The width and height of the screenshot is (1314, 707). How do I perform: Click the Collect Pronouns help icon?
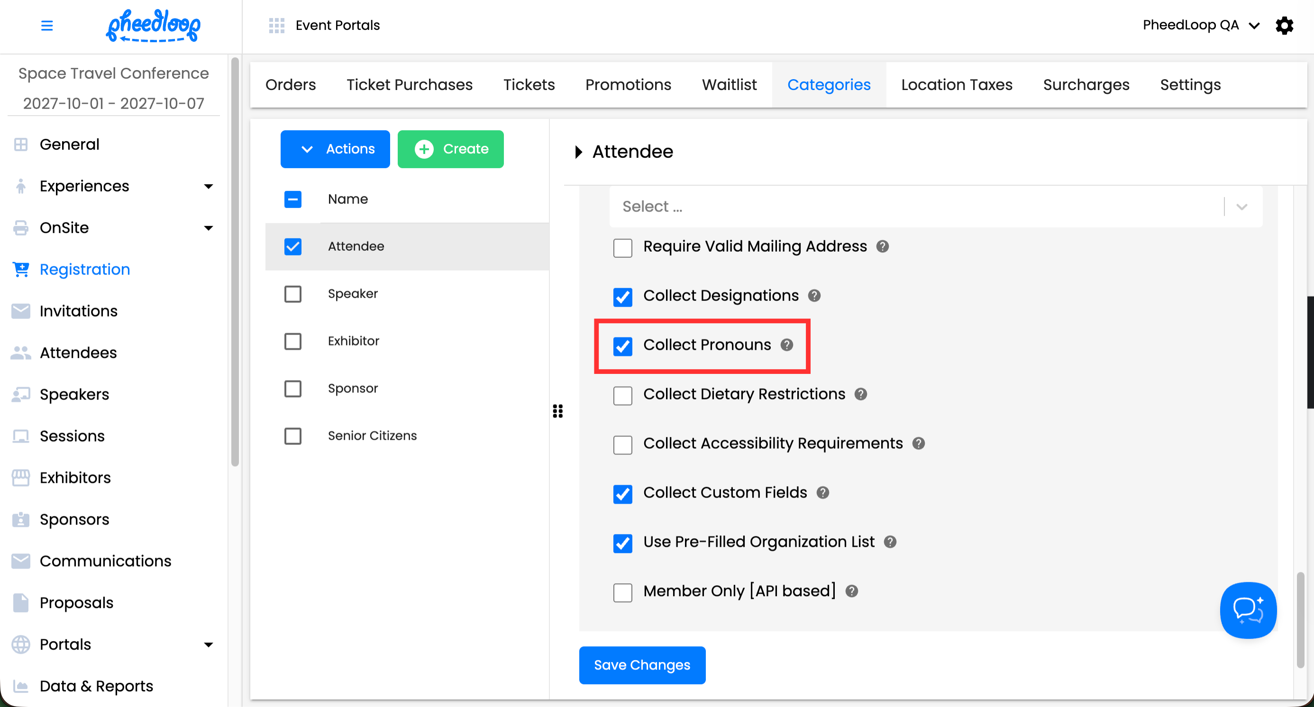[x=786, y=345]
